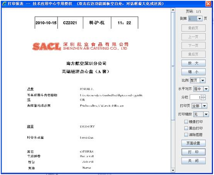Viewport: 214px width, 175px height.
Task: Open the 比例 scale dropdown showing 整页
Action: [202, 80]
